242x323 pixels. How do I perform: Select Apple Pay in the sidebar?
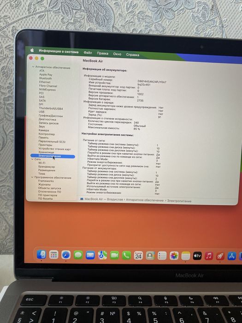(x=46, y=75)
